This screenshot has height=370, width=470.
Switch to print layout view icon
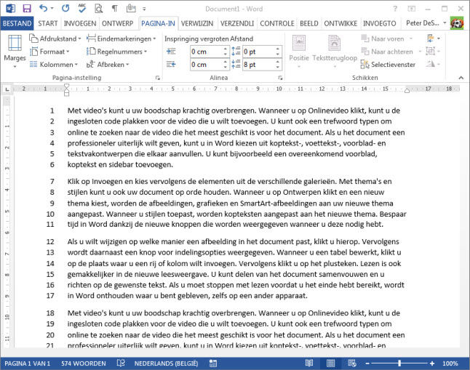coord(330,363)
